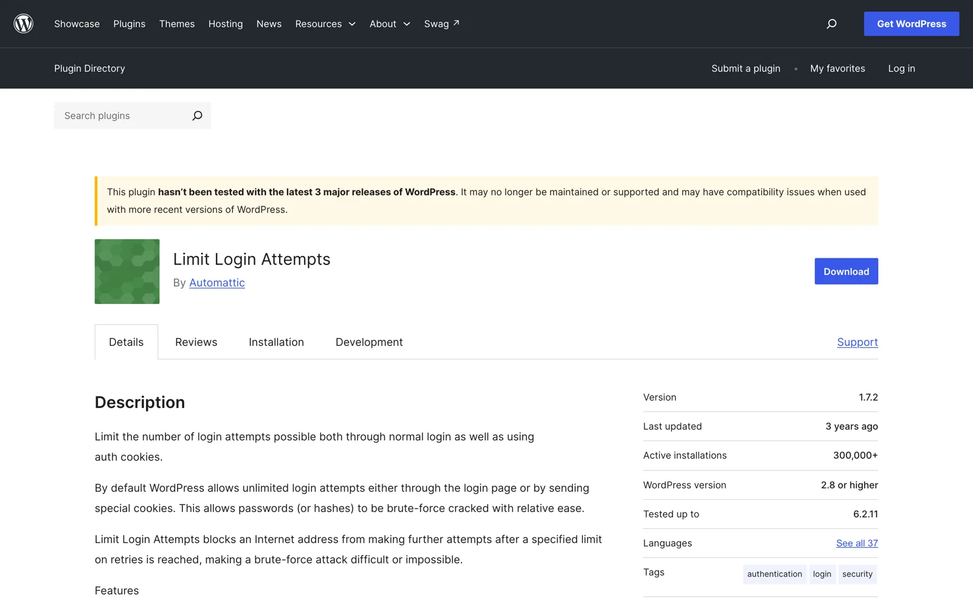Click the '300,000+' installations value

click(855, 455)
